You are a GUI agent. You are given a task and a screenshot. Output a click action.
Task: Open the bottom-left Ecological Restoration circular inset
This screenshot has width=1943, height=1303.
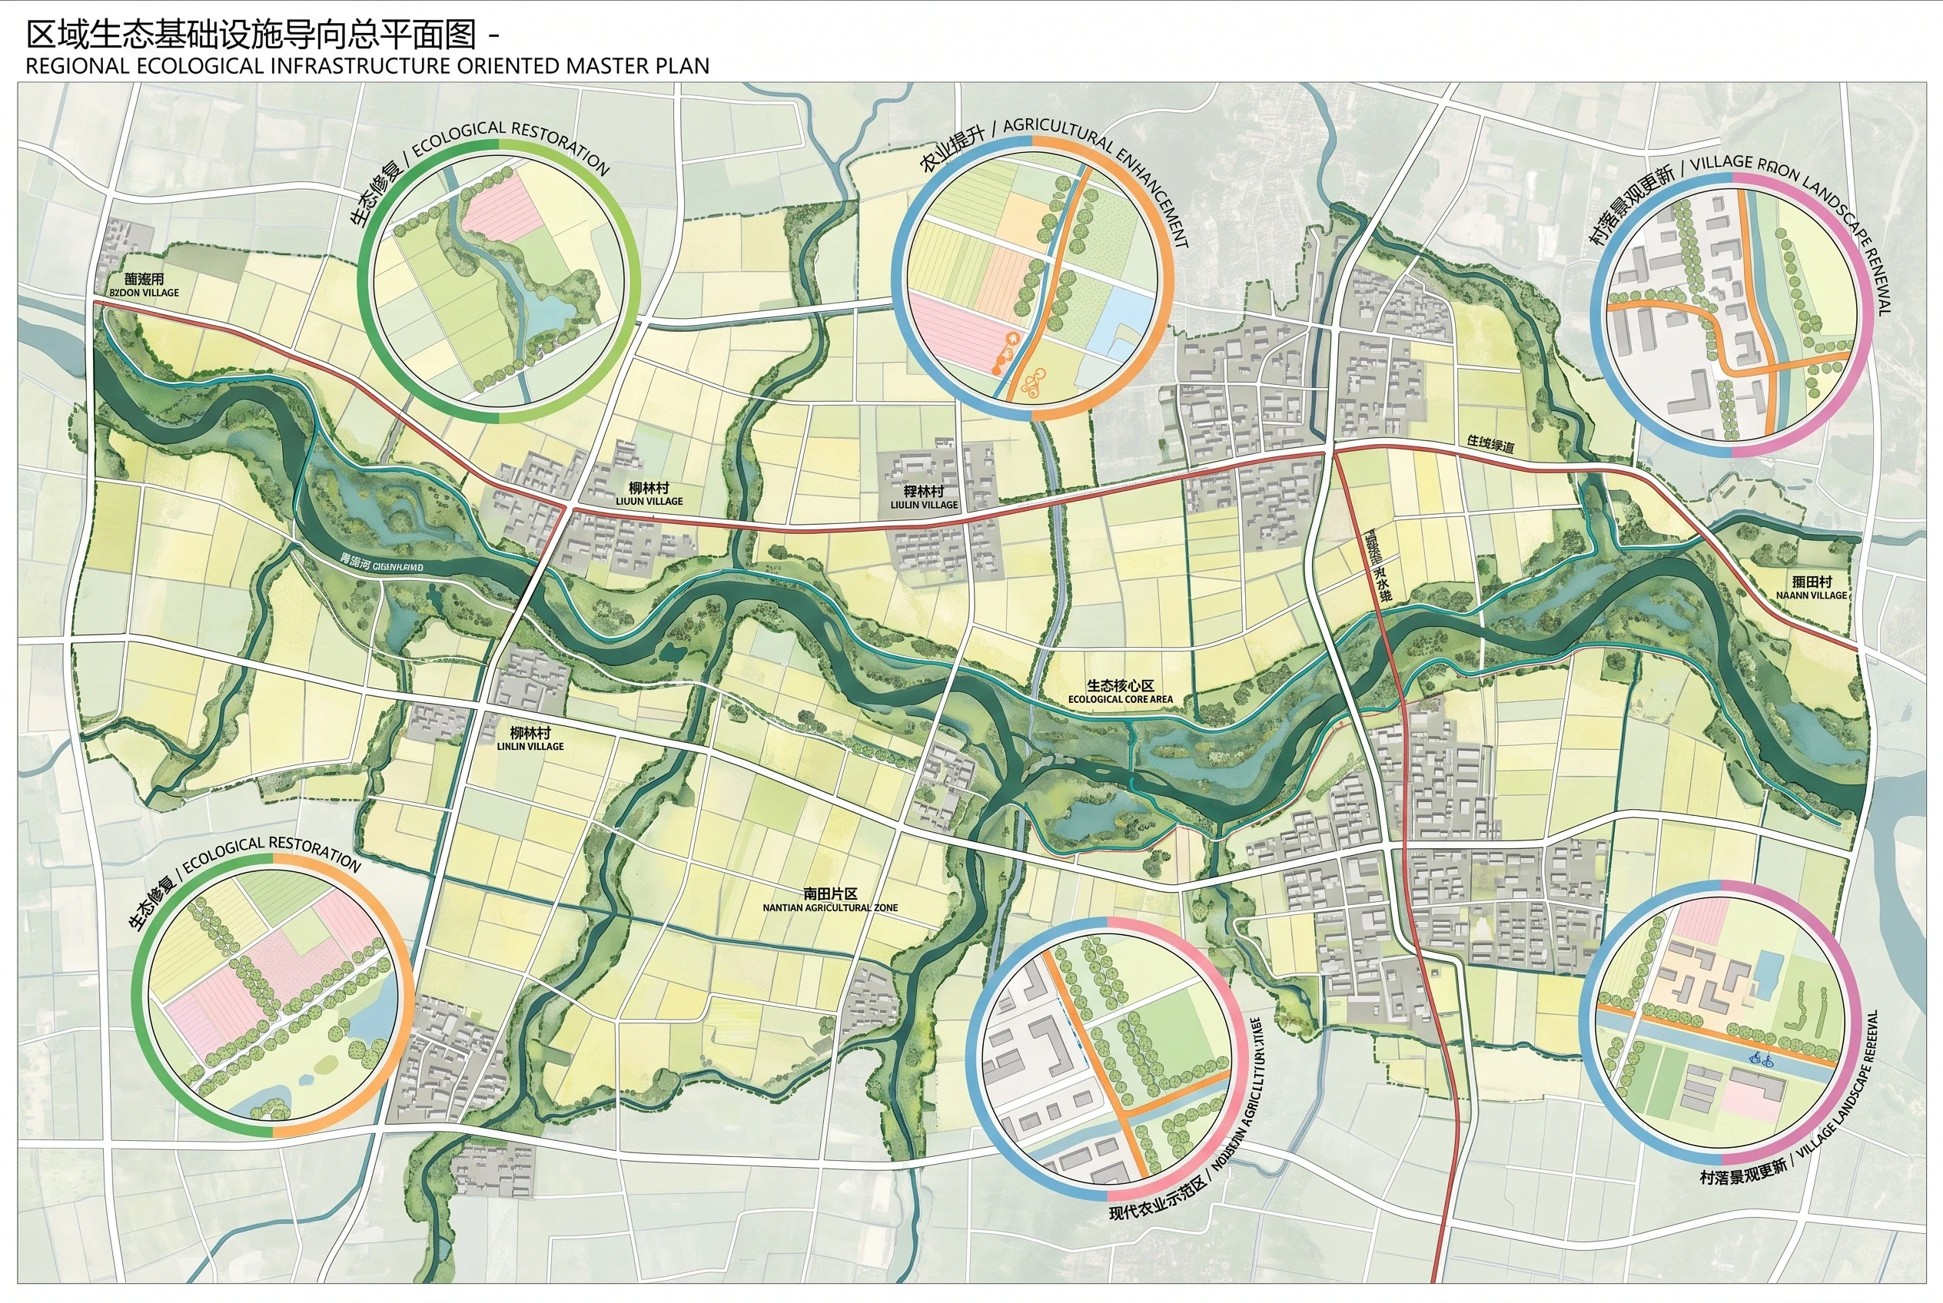pyautogui.click(x=273, y=996)
